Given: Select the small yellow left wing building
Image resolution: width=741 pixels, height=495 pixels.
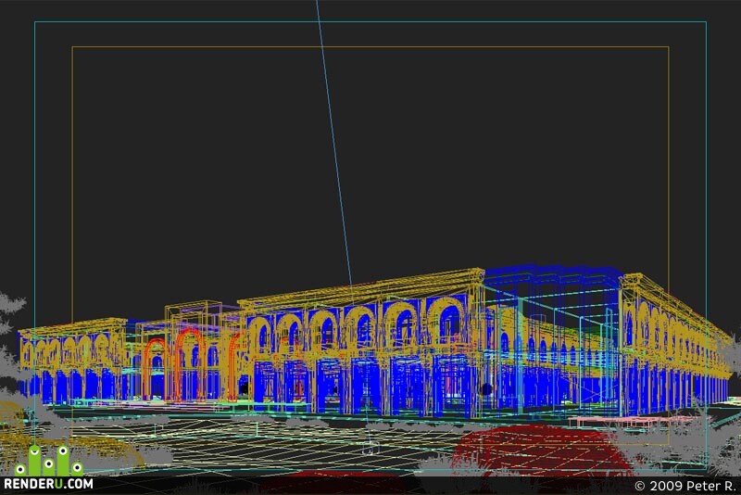Looking at the screenshot, I should pos(73,362).
